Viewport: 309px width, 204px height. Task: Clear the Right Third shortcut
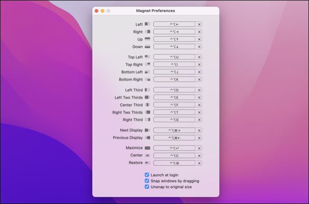199,120
